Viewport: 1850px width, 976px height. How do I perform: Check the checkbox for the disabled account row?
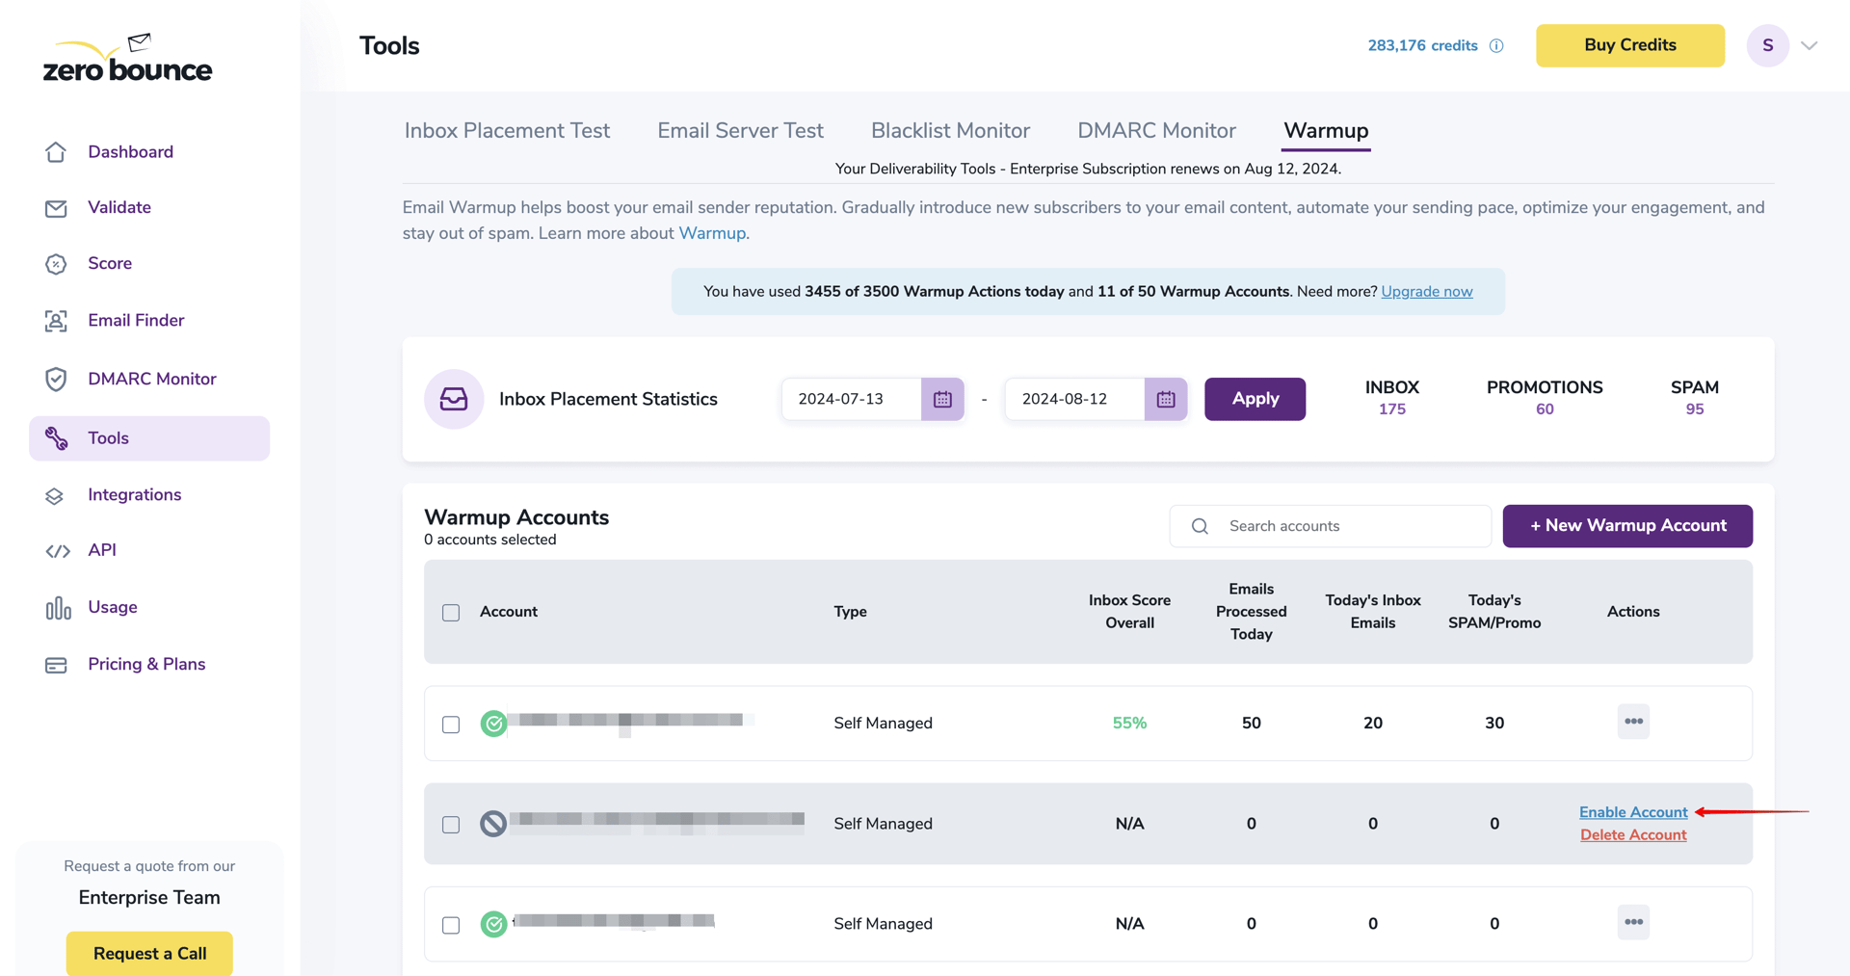[450, 825]
